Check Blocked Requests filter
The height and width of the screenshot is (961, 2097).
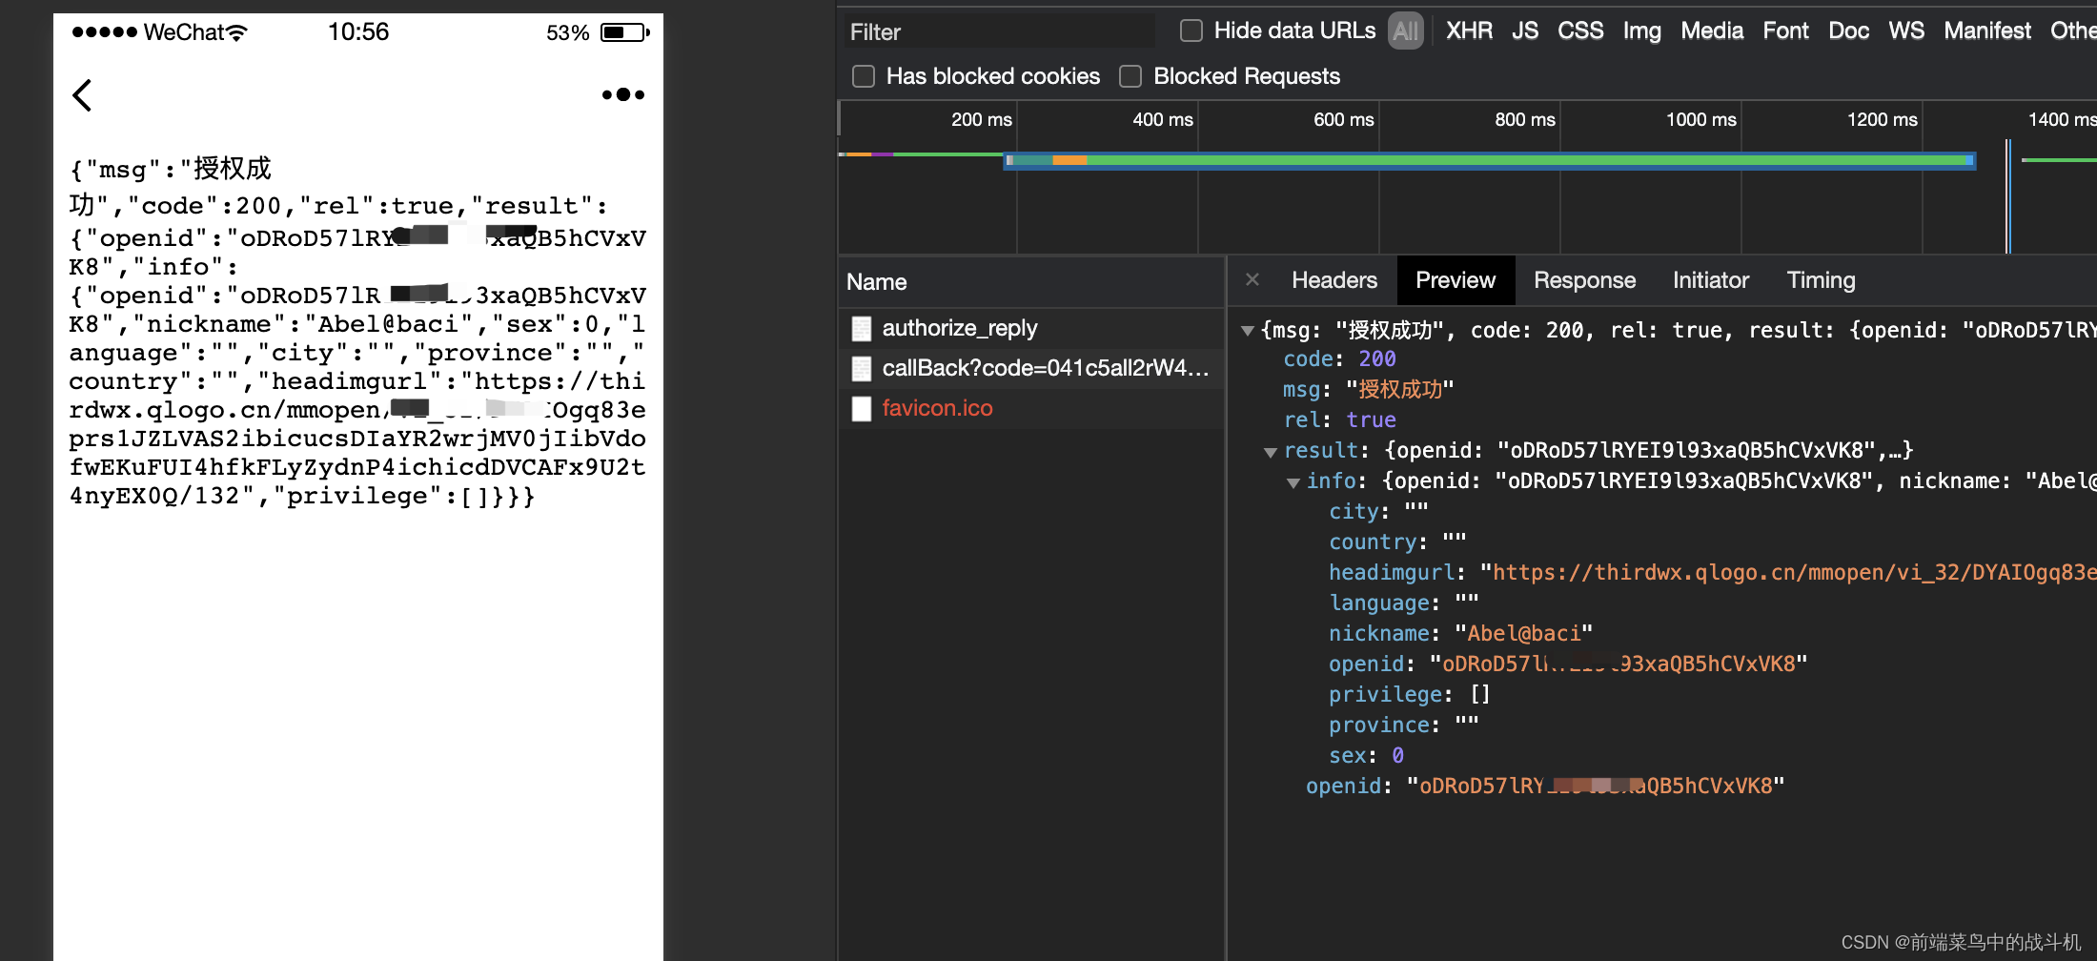(x=1130, y=76)
